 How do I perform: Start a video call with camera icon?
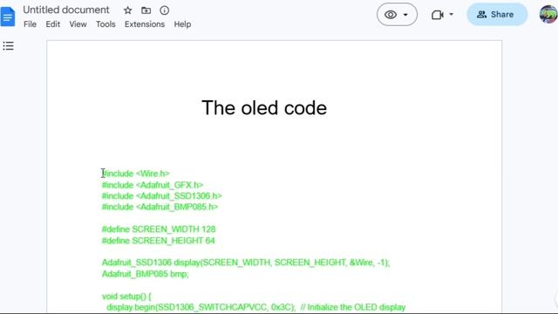(438, 15)
